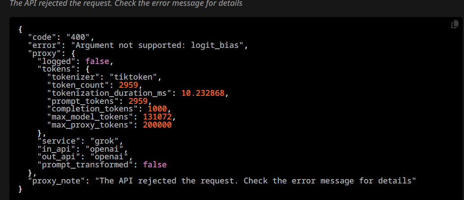
Task: Click the tokenization duration value 10.232868
Action: (x=203, y=94)
